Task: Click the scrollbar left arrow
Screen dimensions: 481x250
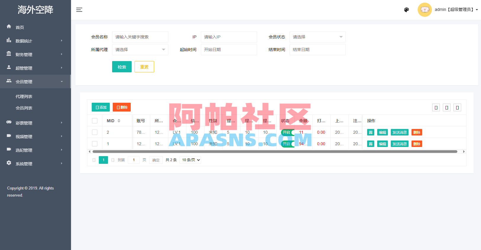Action: click(90, 151)
